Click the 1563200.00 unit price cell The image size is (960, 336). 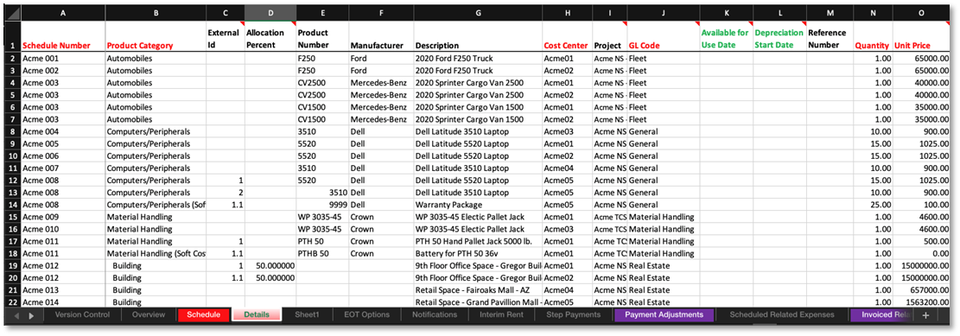[921, 301]
